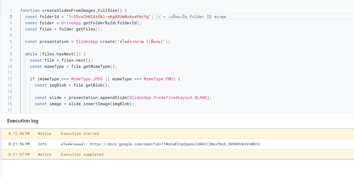Place cursor on SlidesApp.create presentation title string
This screenshot has width=354, height=178.
coord(141,42)
